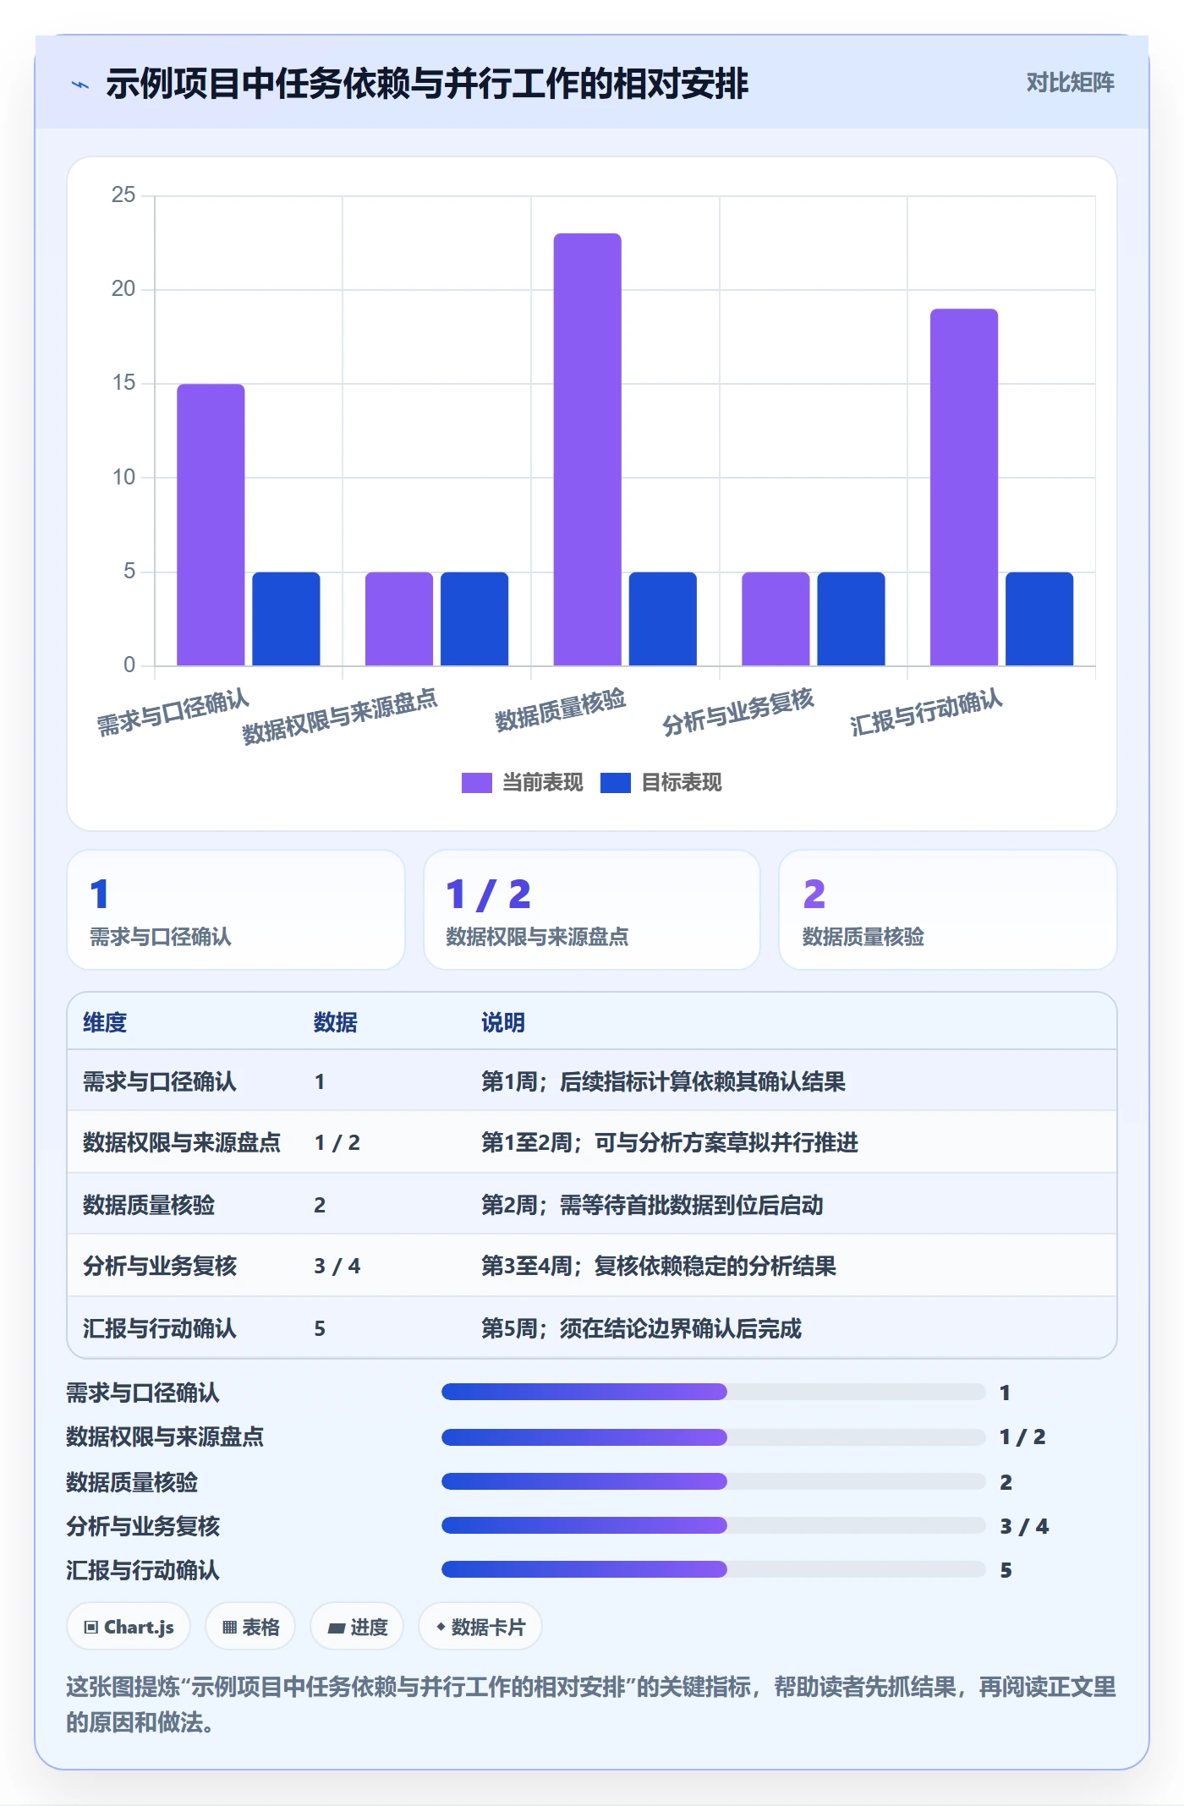The image size is (1184, 1806).
Task: Click the 说明 column header
Action: point(503,1022)
